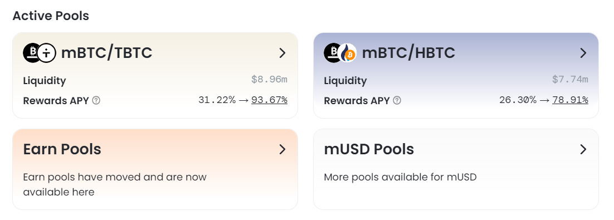Open Earn Pools via its chevron arrow
The width and height of the screenshot is (614, 220).
(x=282, y=149)
